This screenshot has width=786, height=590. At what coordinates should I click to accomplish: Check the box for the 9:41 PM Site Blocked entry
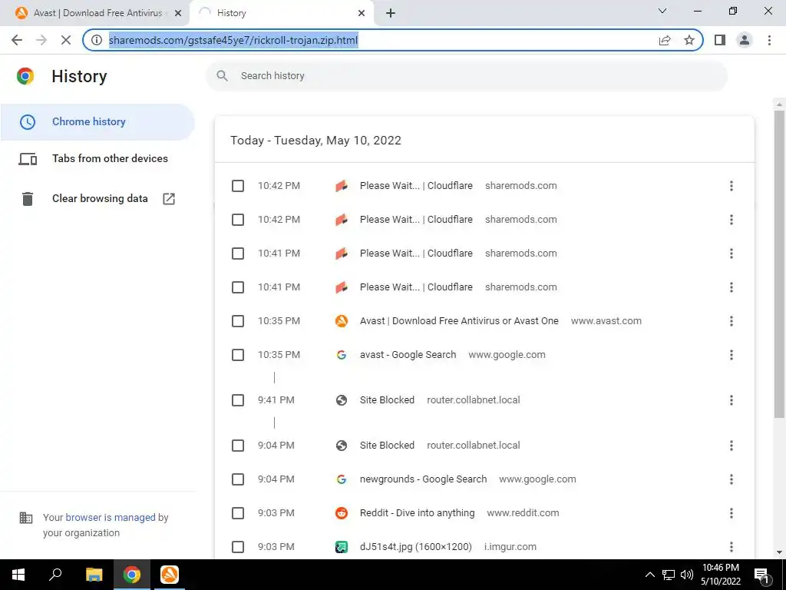(x=238, y=400)
